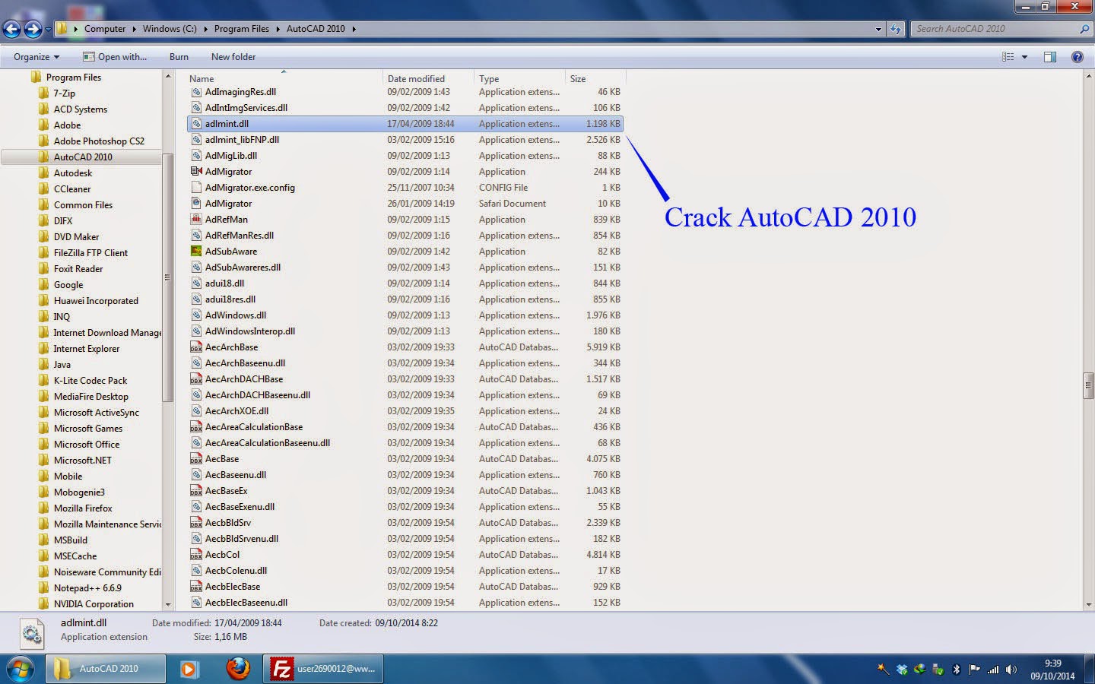1095x684 pixels.
Task: Expand the breadcrumb arrow after AutoCAD 2010
Action: click(x=354, y=29)
